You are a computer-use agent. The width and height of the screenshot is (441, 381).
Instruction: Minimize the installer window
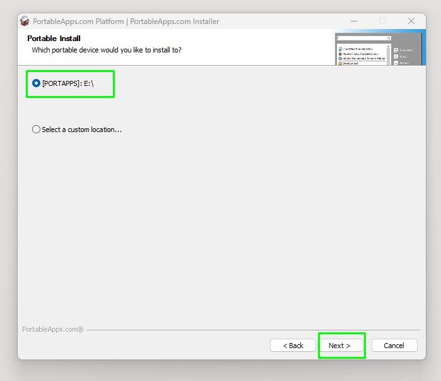pos(354,21)
